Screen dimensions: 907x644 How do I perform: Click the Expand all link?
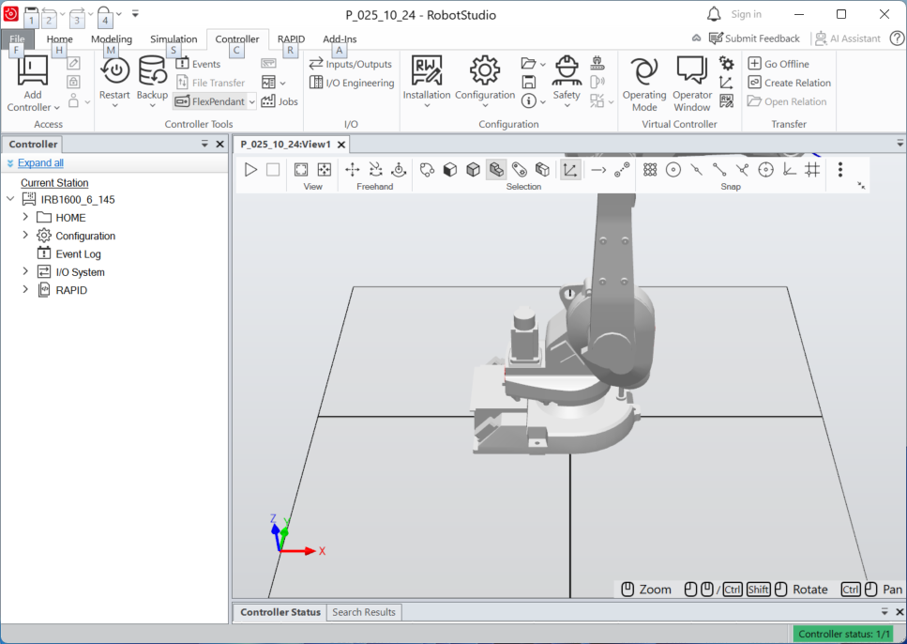(40, 163)
